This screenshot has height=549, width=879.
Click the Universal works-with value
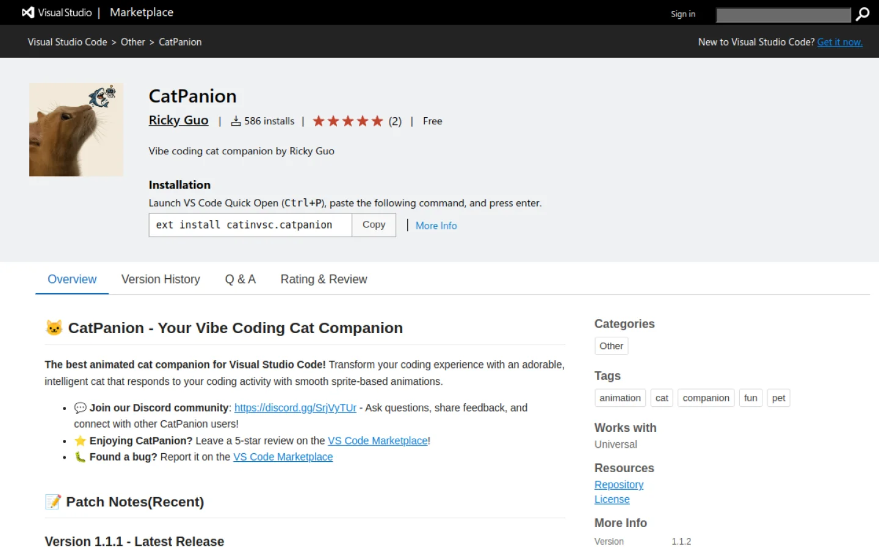(x=616, y=445)
